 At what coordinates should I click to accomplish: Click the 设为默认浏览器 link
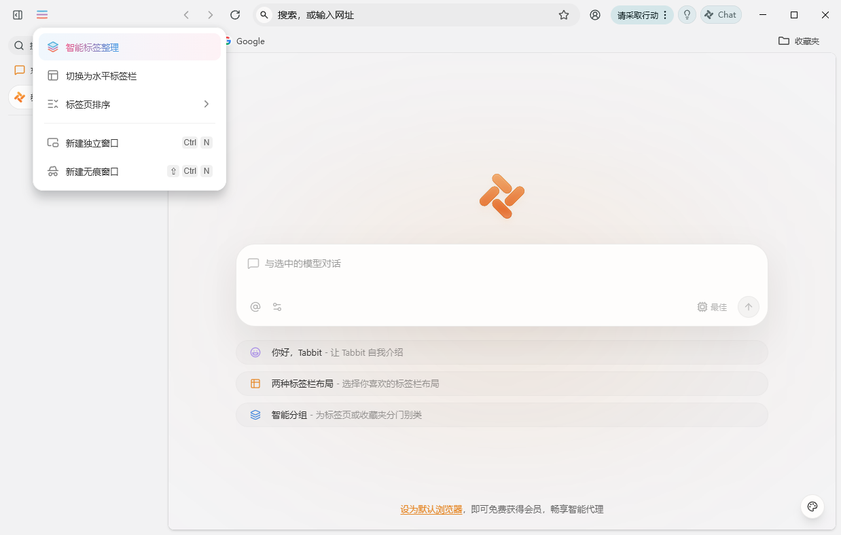[431, 509]
